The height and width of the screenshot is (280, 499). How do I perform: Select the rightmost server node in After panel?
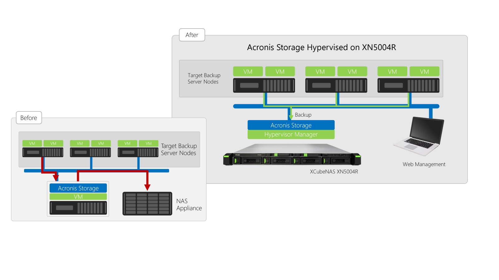point(408,85)
